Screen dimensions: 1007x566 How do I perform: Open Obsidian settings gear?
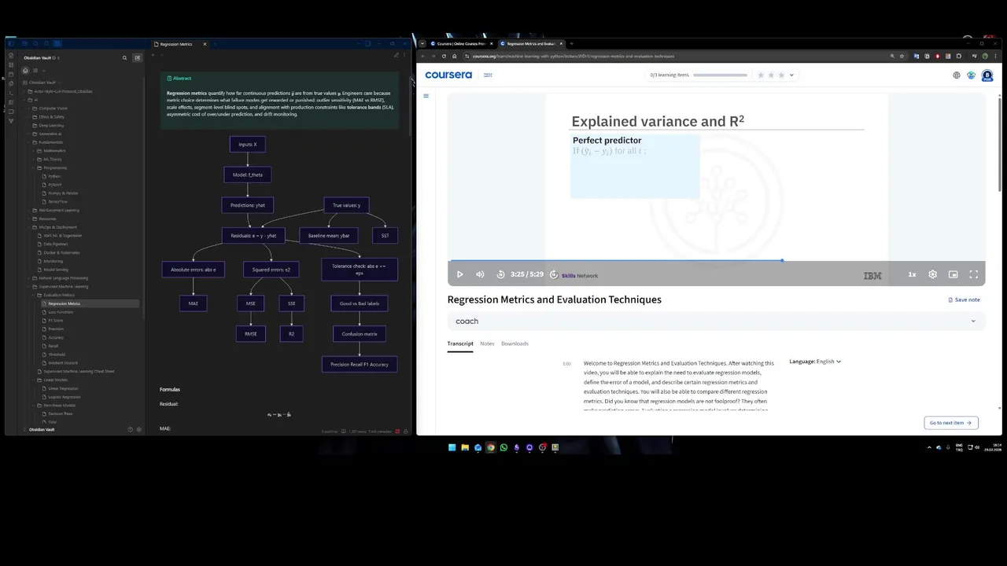tap(139, 429)
